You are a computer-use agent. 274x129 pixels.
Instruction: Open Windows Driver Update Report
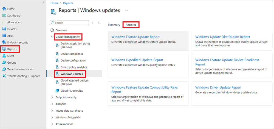(218, 87)
